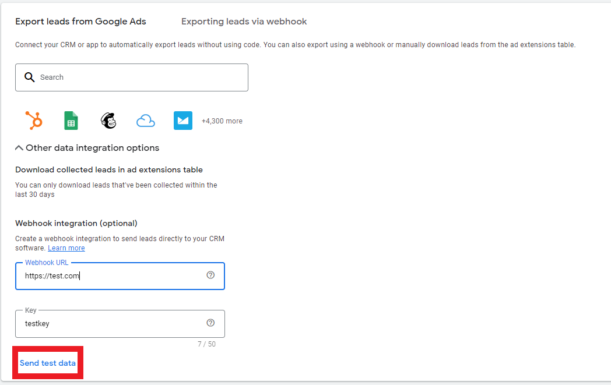Switch to the Exporting leads via webhook tab

243,22
